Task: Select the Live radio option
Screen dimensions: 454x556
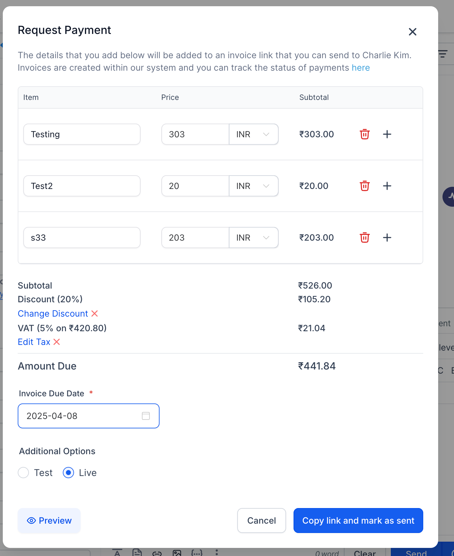Action: [x=68, y=473]
